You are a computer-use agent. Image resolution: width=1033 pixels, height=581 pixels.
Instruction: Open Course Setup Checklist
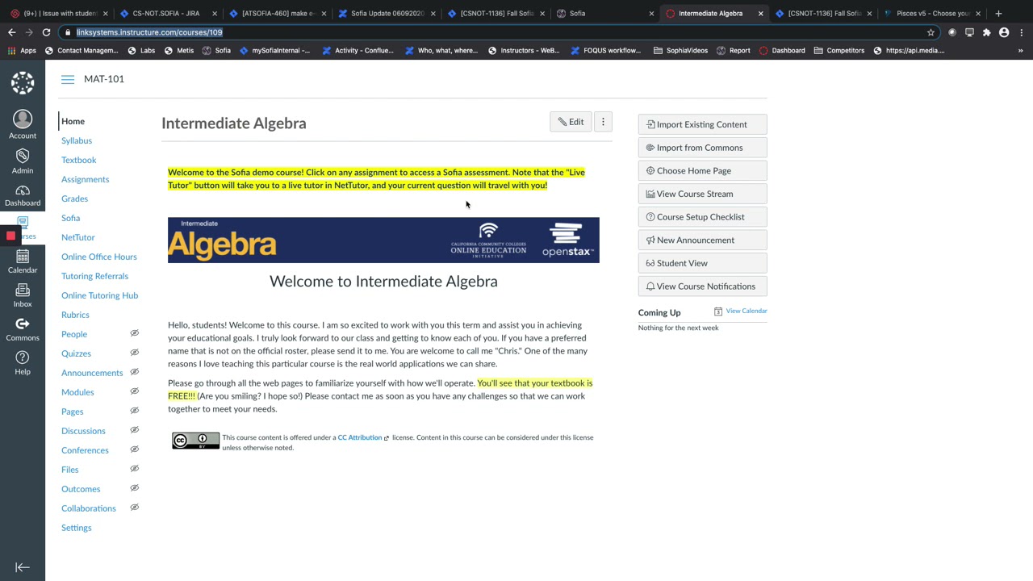click(702, 217)
